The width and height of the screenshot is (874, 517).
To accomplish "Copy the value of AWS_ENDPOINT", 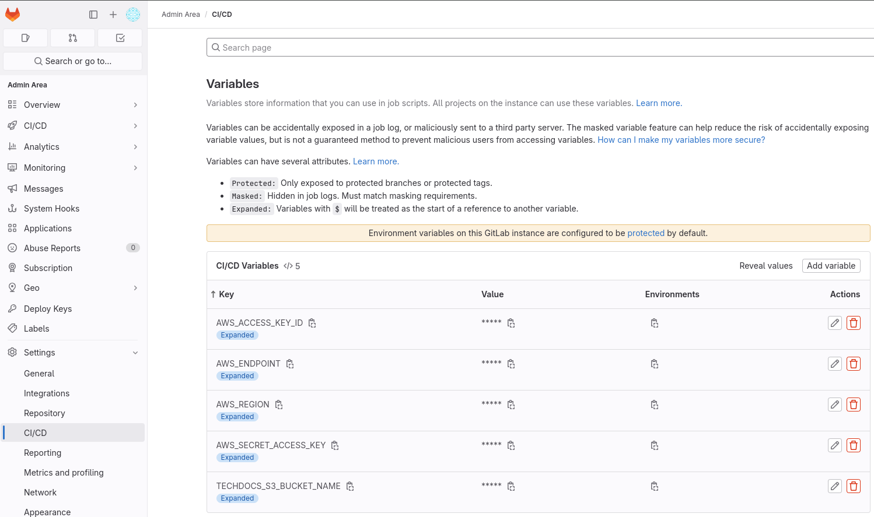I will (x=511, y=364).
